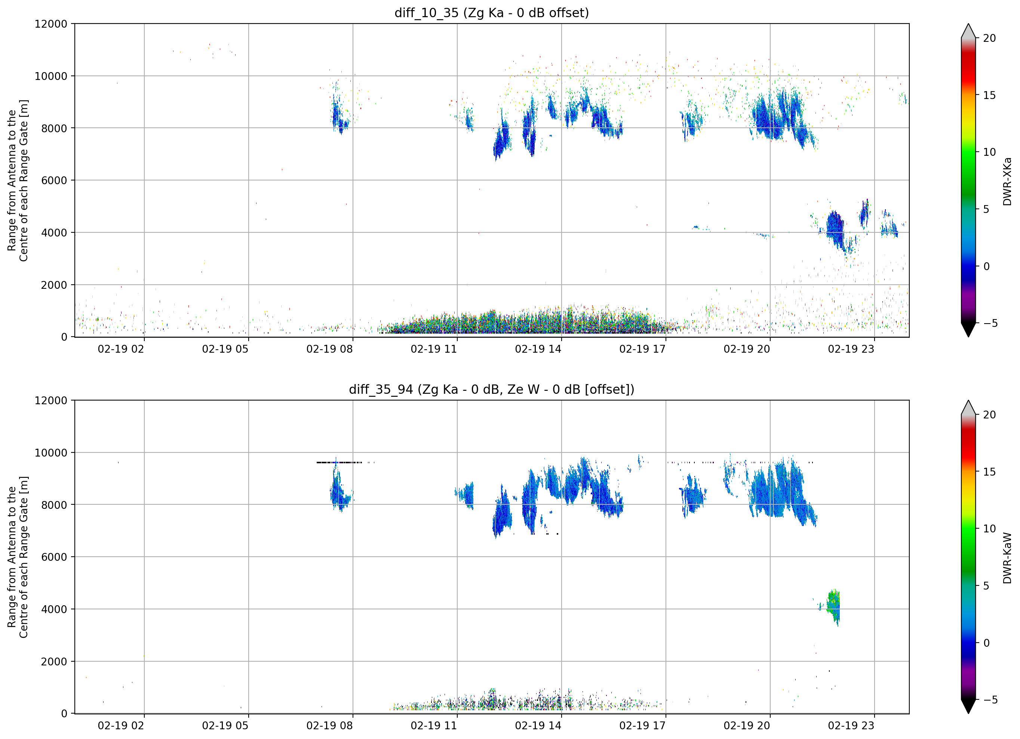Click the "diff_10_35 (Zg Ka - 0 dB offset)" title
Screen dimensions: 1020x739
[x=492, y=13]
